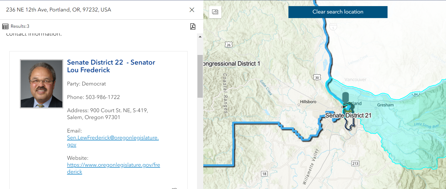Click the Senate District 21 map label
446x189 pixels.
[348, 115]
